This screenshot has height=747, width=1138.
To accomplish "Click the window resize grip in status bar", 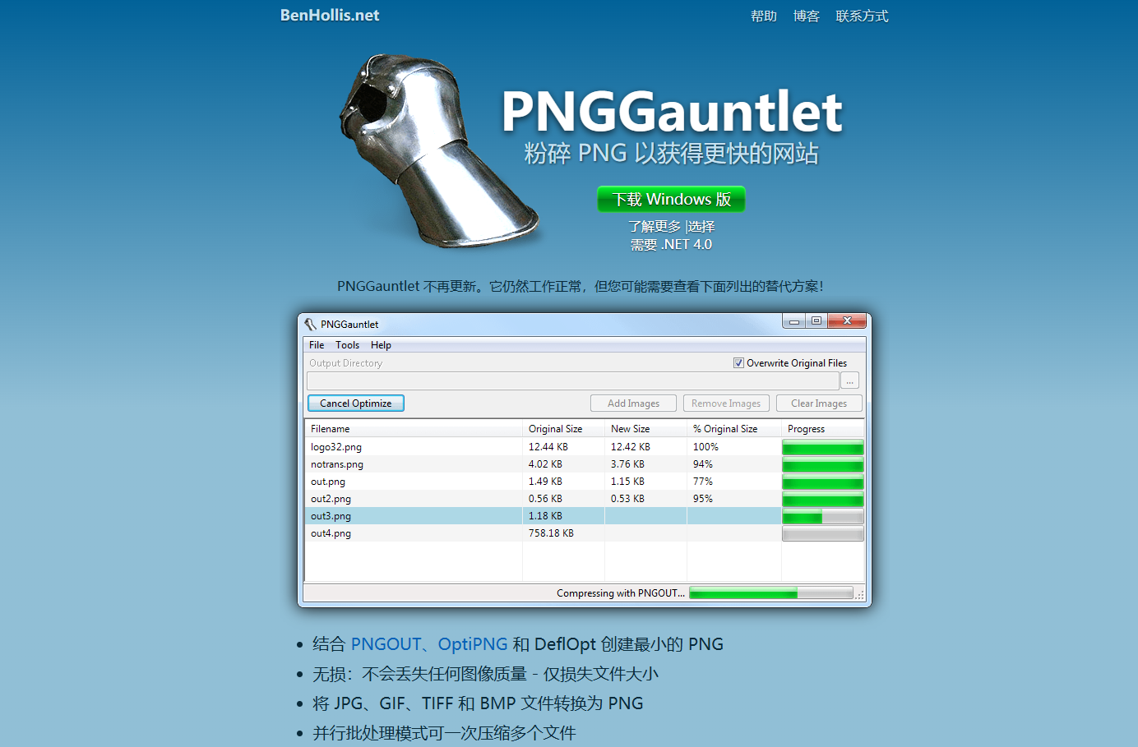I will tap(860, 595).
